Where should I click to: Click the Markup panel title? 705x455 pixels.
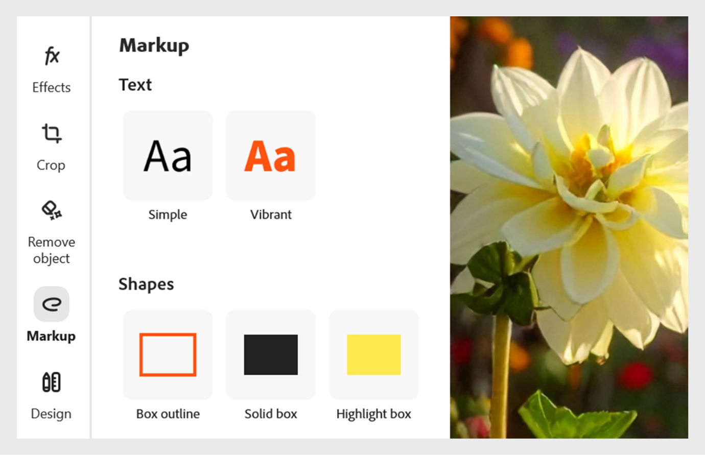[154, 45]
